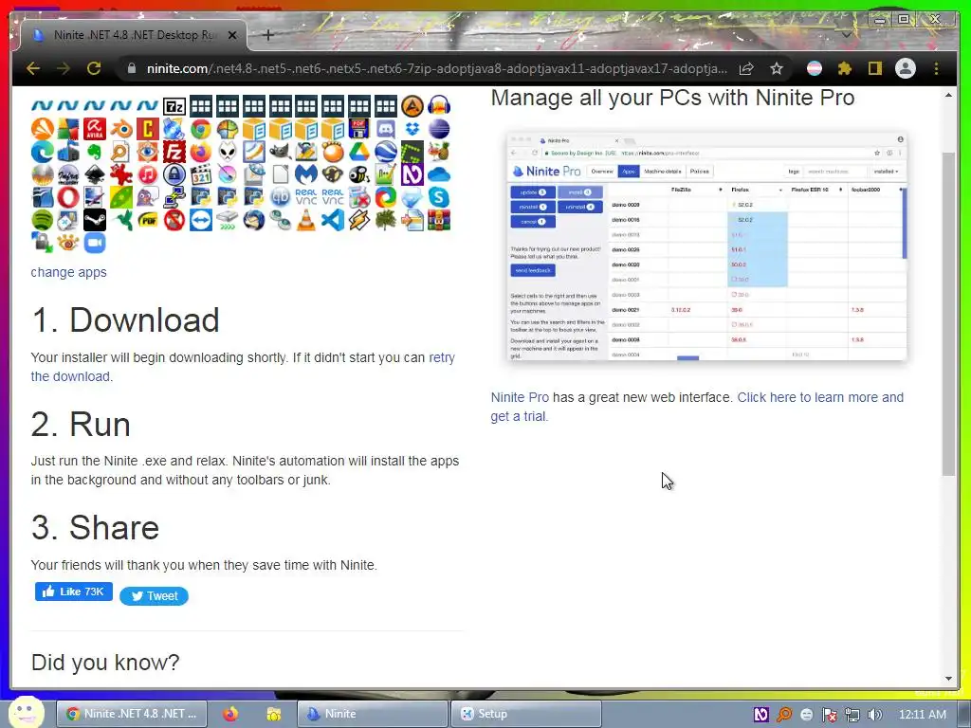Open the Extensions puzzle icon
This screenshot has width=971, height=728.
(x=845, y=68)
